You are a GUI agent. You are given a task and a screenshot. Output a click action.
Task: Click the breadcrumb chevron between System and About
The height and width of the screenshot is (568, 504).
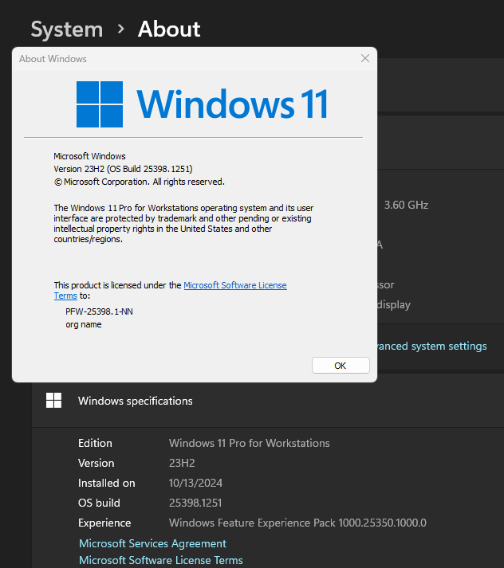coord(120,29)
